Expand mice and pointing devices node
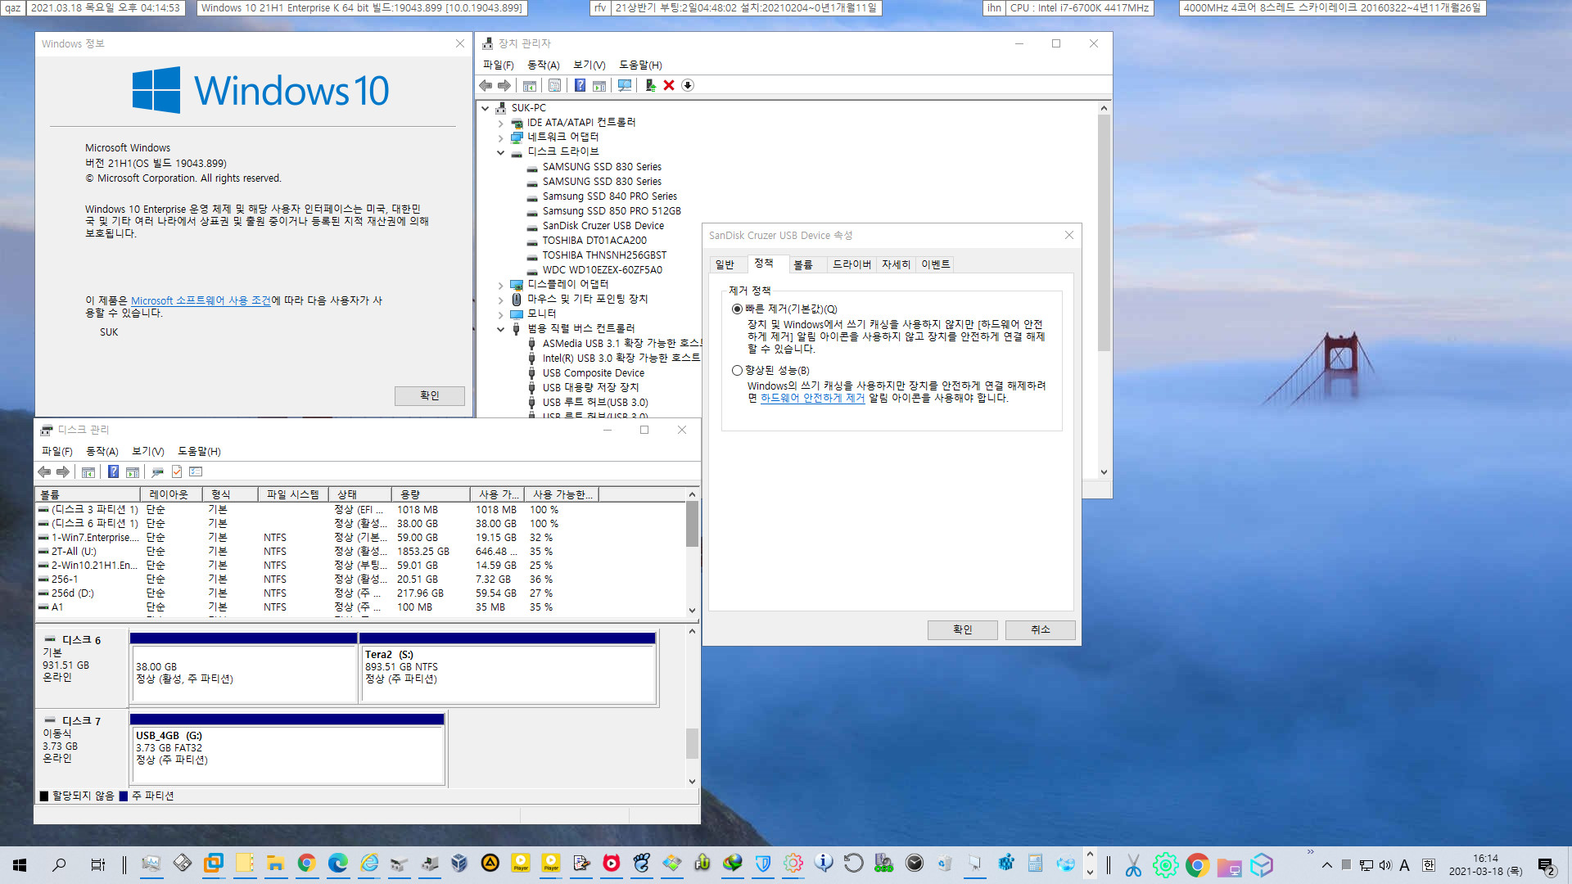This screenshot has height=884, width=1572. tap(500, 300)
